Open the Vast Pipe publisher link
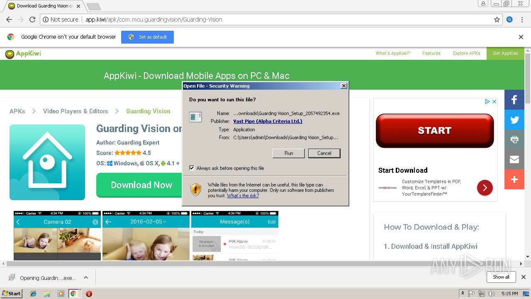This screenshot has width=531, height=299. point(268,121)
